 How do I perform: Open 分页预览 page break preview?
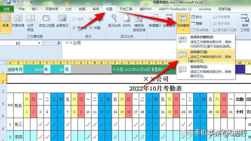pos(30,23)
